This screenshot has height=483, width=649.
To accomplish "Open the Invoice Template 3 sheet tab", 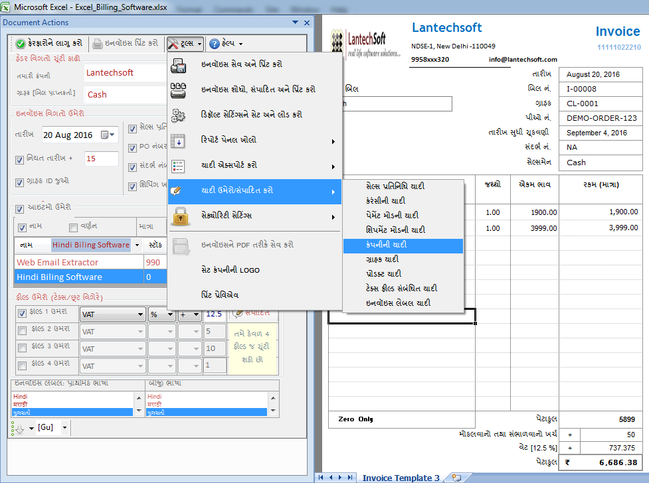I will (401, 478).
